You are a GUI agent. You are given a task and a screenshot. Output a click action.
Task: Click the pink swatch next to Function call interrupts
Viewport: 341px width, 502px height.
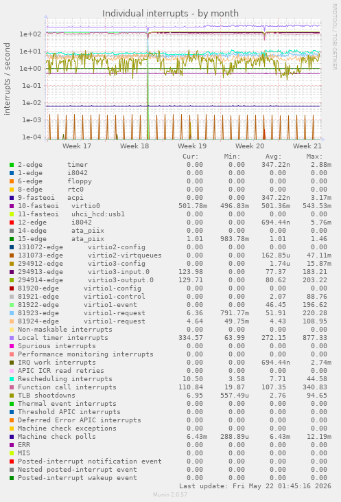(x=12, y=388)
